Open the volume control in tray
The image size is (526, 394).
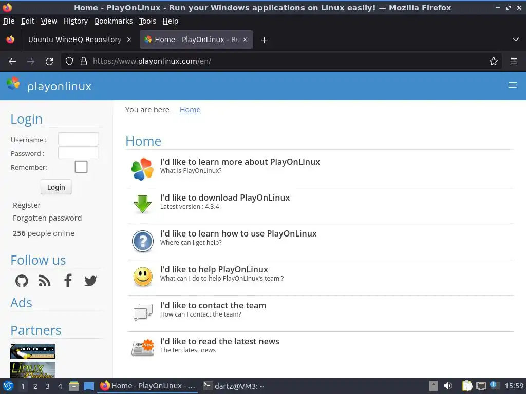(448, 386)
